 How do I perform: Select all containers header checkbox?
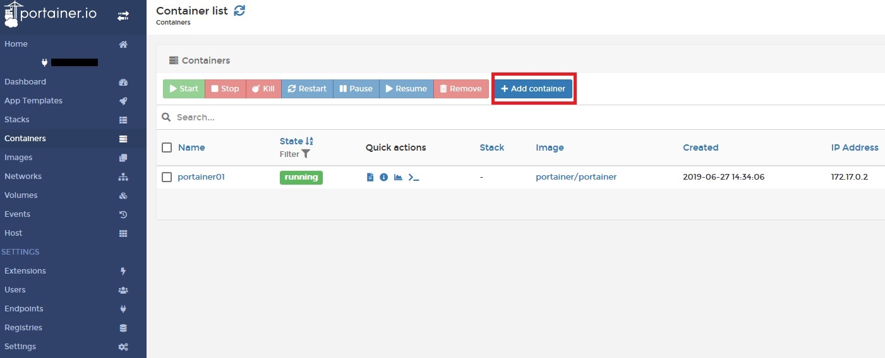tap(167, 147)
